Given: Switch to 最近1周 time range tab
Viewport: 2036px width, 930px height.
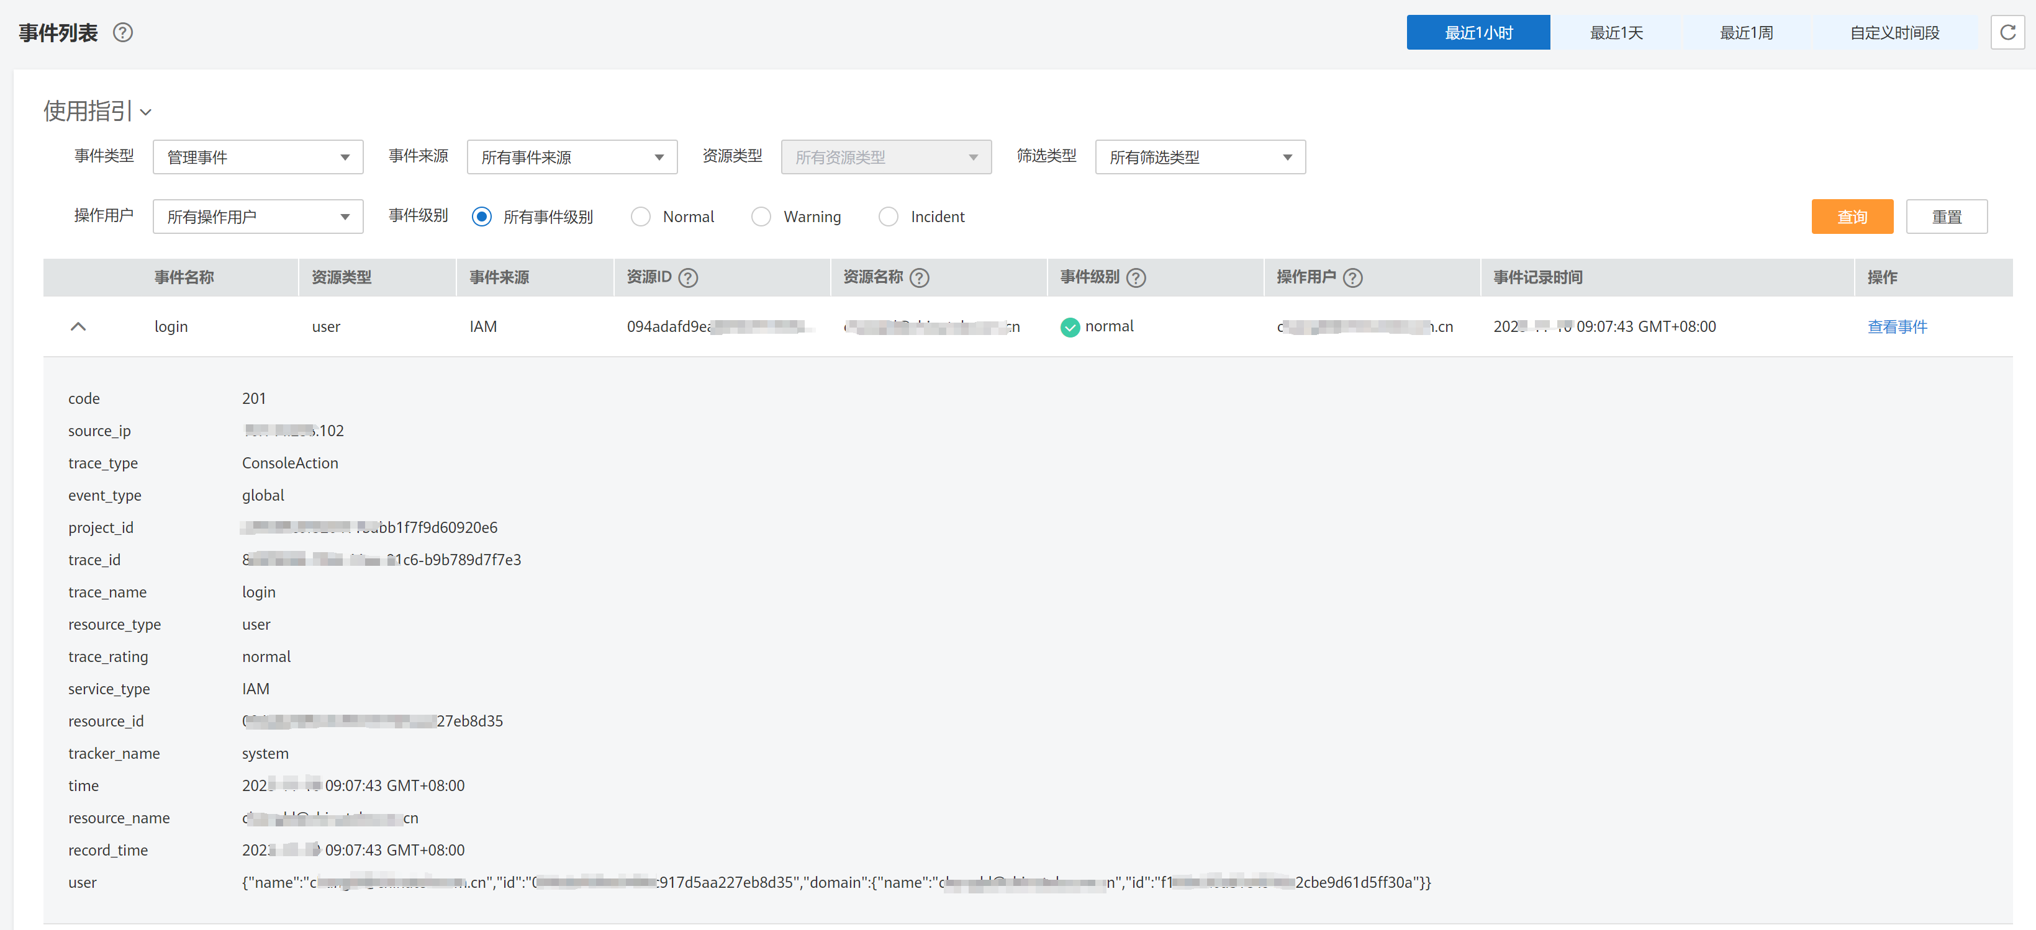Looking at the screenshot, I should pos(1746,32).
